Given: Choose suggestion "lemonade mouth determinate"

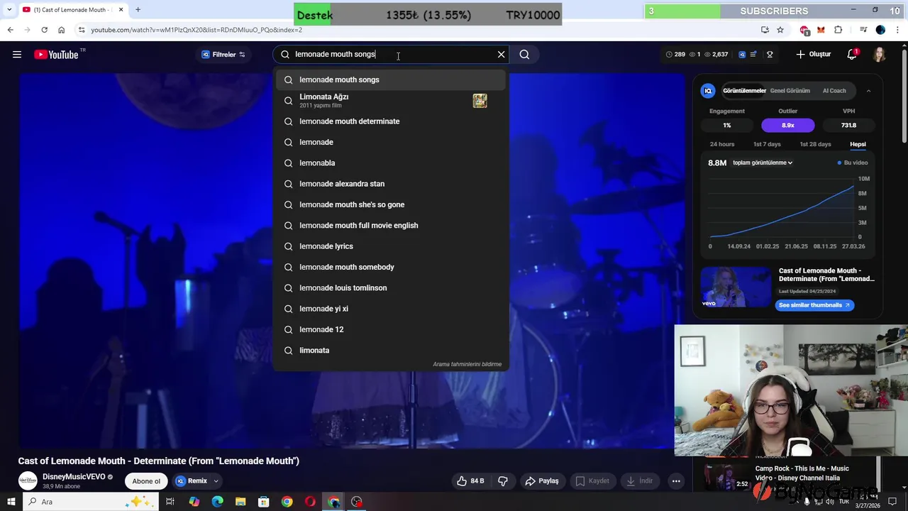Looking at the screenshot, I should coord(391,121).
